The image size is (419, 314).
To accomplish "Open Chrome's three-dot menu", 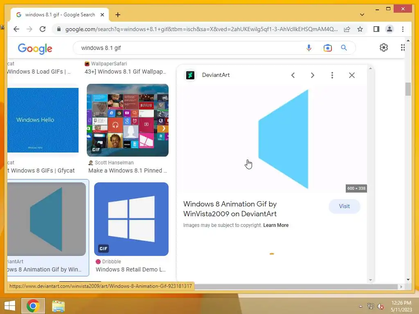I will click(403, 29).
